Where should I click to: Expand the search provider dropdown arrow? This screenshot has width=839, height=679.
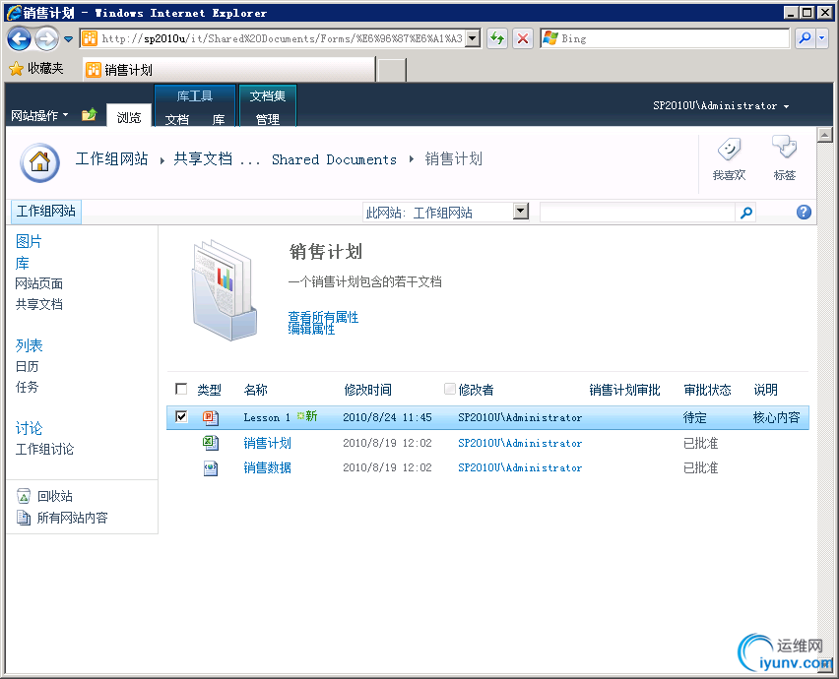tap(822, 38)
